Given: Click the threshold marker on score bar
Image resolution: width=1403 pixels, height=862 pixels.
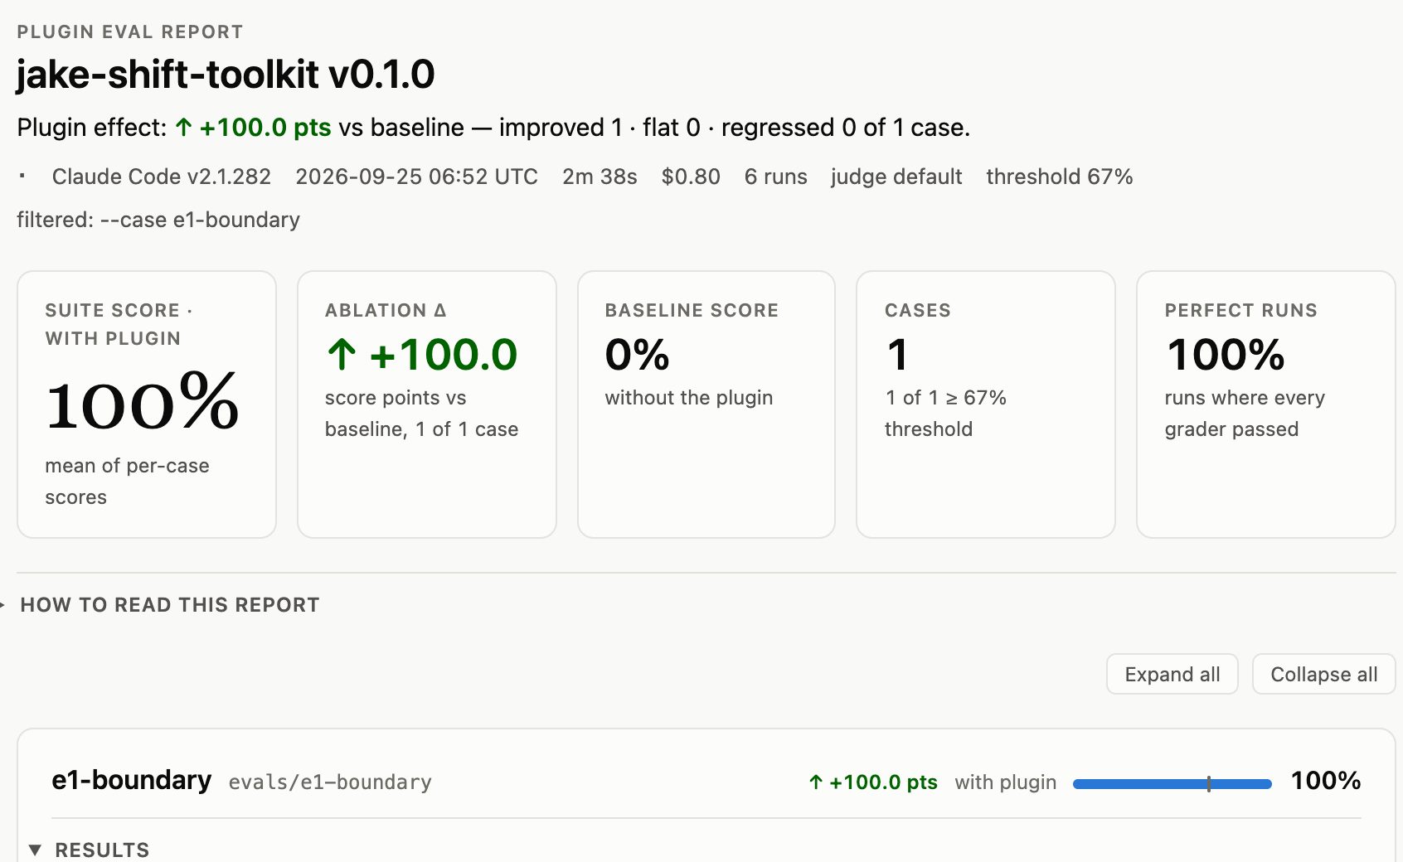Looking at the screenshot, I should (x=1209, y=783).
